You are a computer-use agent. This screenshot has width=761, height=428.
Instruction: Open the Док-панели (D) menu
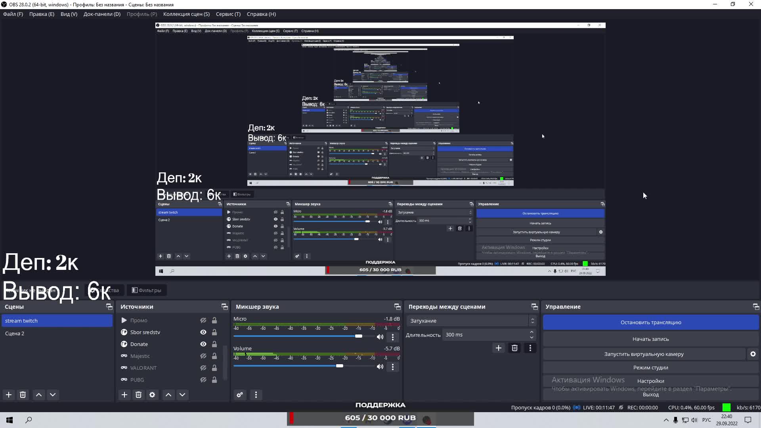pos(102,14)
